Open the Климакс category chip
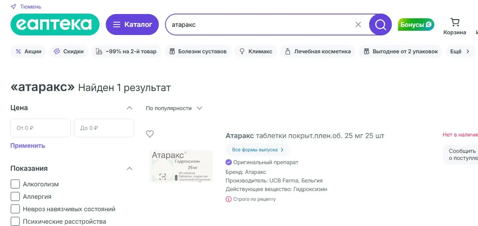Viewport: 478px width, 226px height. pos(256,51)
